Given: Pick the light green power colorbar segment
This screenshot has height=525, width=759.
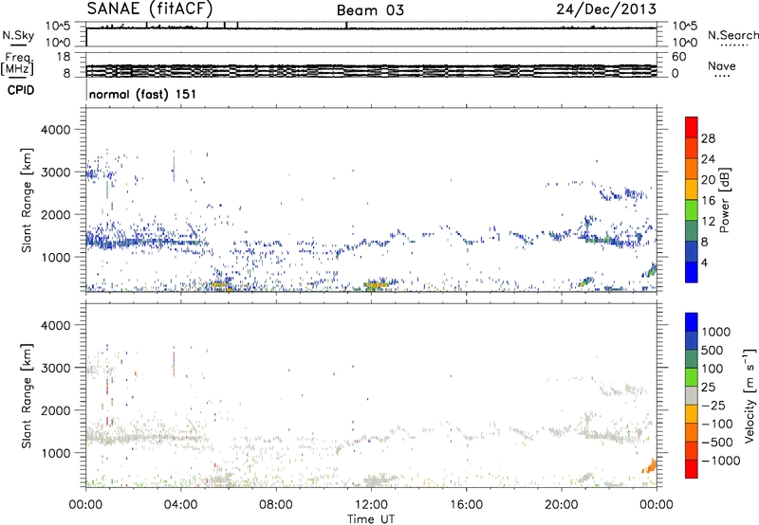Looking at the screenshot, I should click(692, 209).
